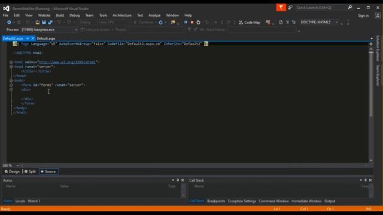Click the Quick Launch magnifier icon
The height and width of the screenshot is (215, 383).
pyautogui.click(x=349, y=8)
